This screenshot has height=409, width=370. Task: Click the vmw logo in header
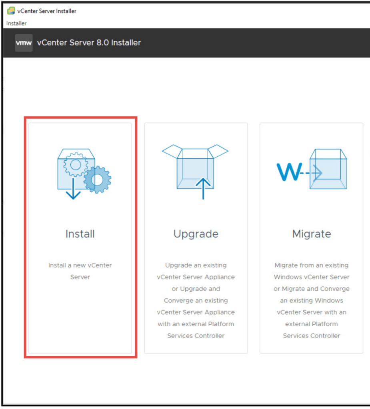pyautogui.click(x=24, y=43)
